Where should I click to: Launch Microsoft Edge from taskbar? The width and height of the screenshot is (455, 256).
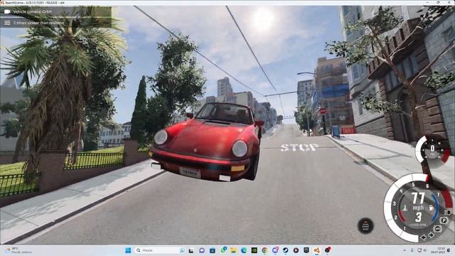pyautogui.click(x=244, y=250)
